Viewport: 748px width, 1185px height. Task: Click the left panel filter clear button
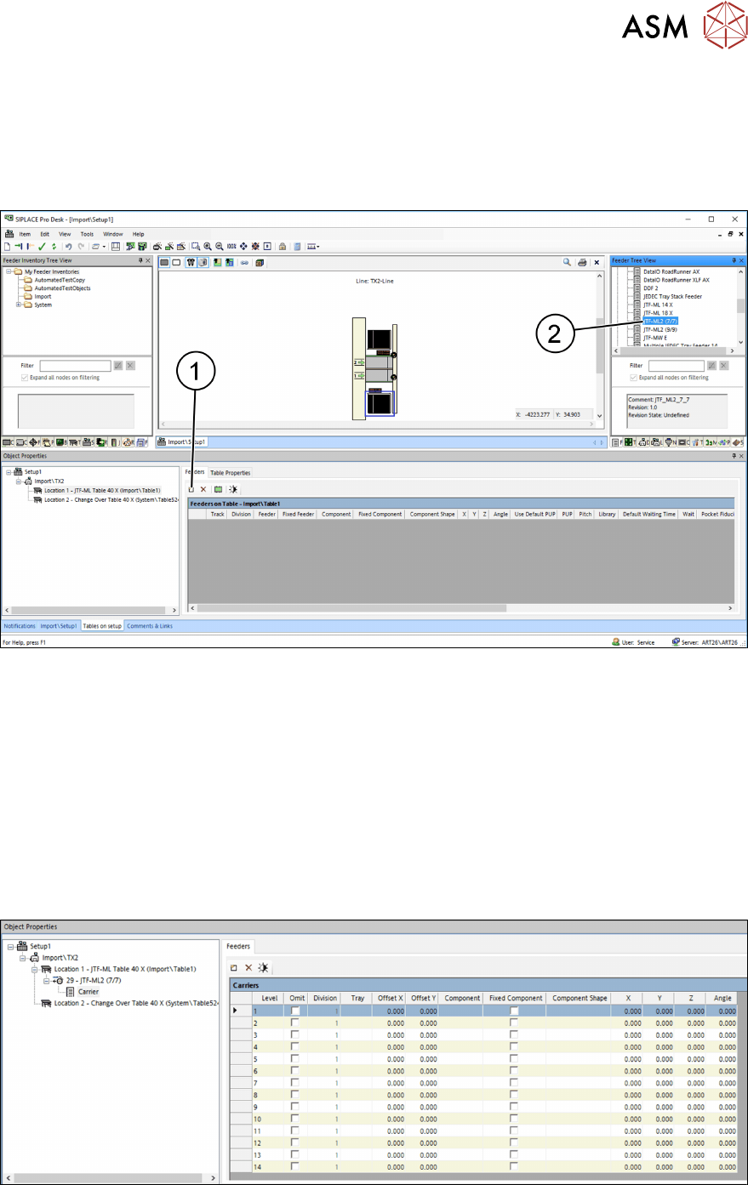pyautogui.click(x=130, y=365)
